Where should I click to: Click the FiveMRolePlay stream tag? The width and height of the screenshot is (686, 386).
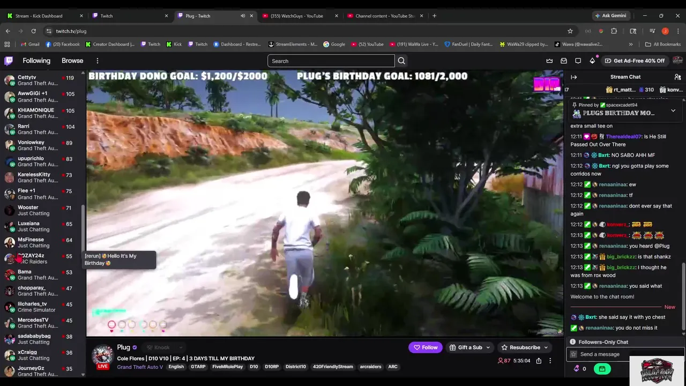(x=227, y=367)
